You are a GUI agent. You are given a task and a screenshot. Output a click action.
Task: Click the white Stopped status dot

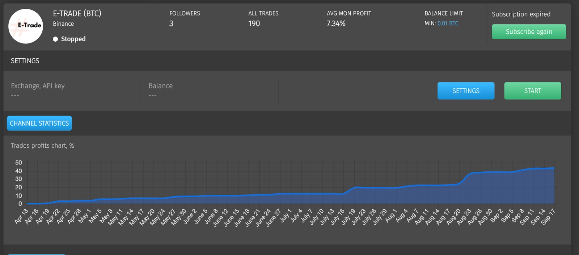pyautogui.click(x=55, y=39)
